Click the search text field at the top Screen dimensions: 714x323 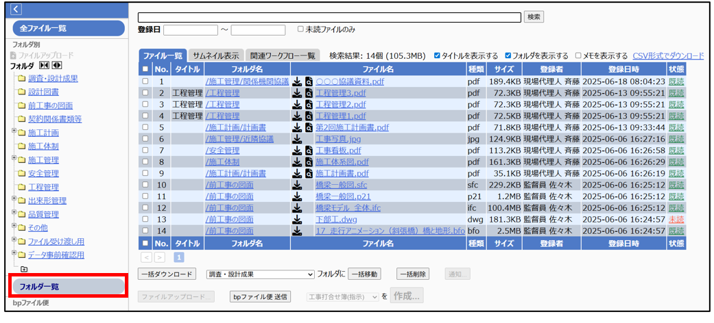[x=329, y=17]
